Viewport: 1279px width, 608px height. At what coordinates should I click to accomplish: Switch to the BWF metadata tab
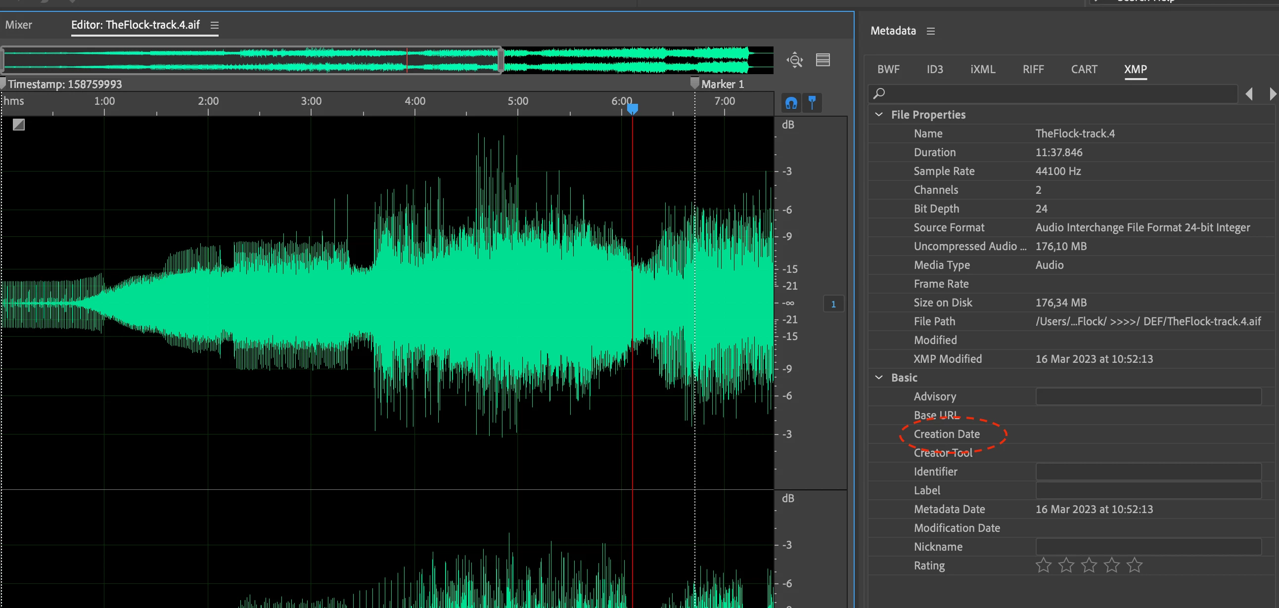[888, 70]
